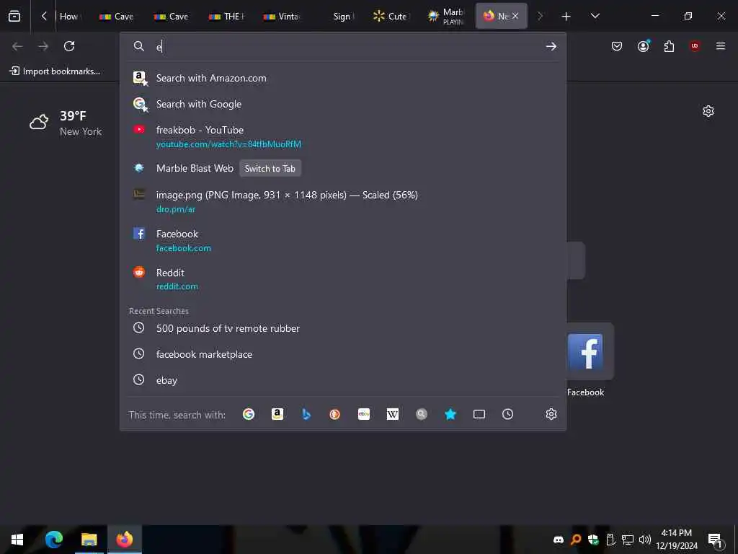This screenshot has width=738, height=554.
Task: Click Switch to Tab for Marble Blast Web
Action: (270, 169)
